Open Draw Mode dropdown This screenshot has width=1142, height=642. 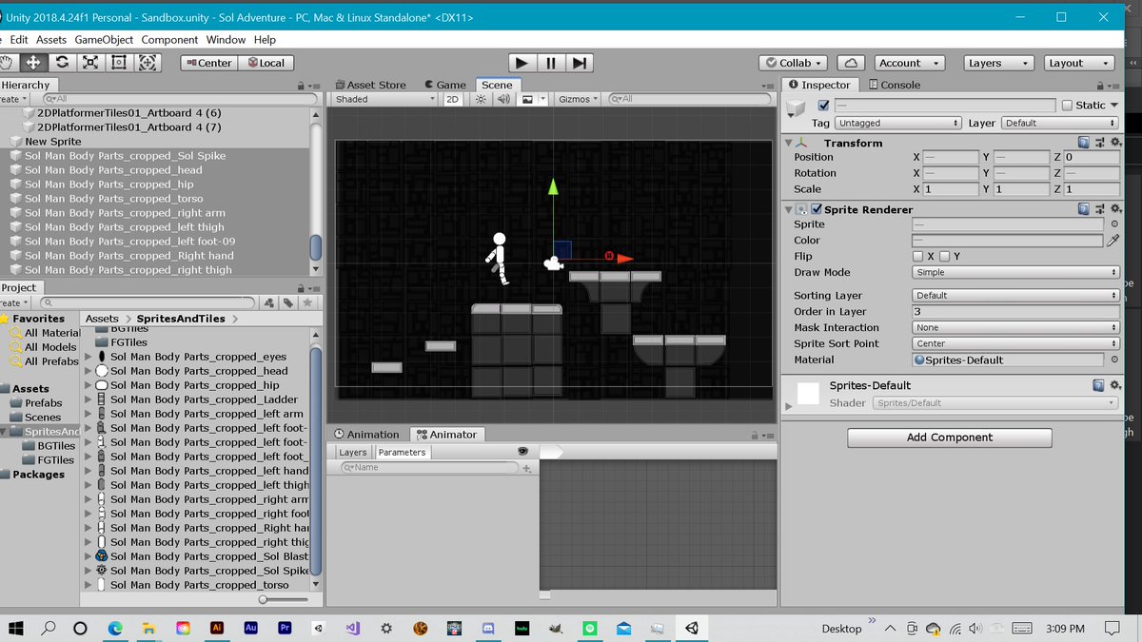click(1015, 272)
